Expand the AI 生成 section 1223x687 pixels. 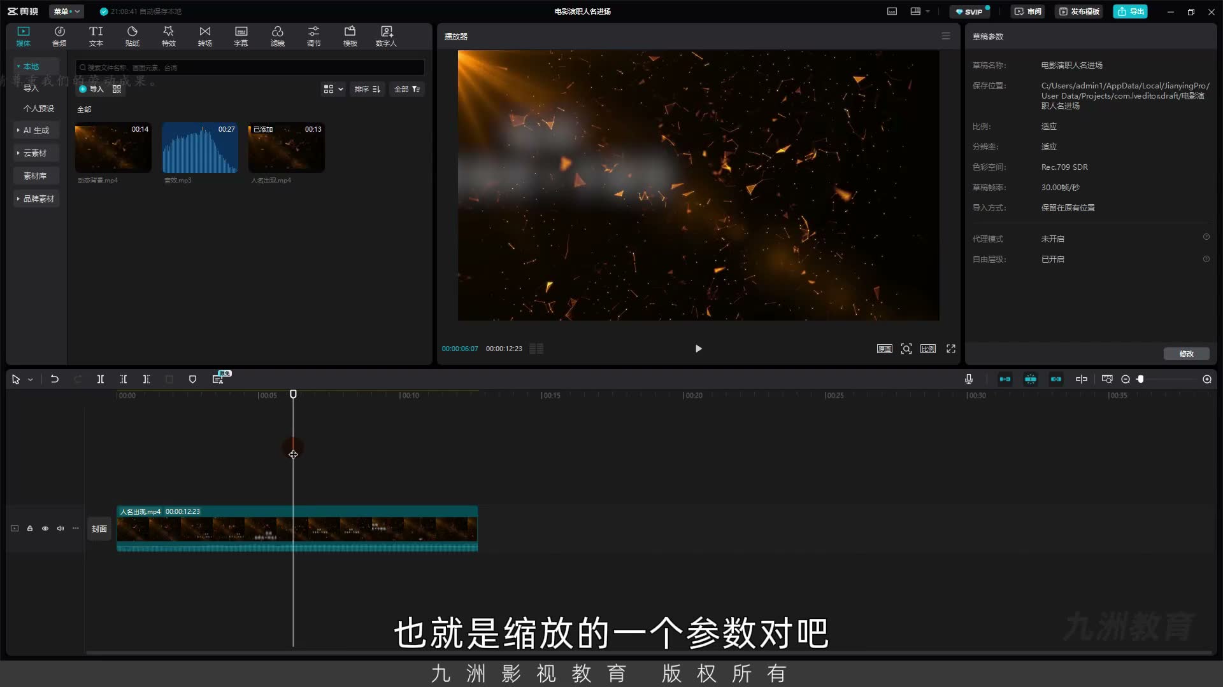click(x=36, y=130)
